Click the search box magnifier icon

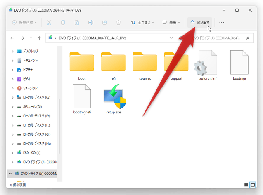[x=247, y=38]
